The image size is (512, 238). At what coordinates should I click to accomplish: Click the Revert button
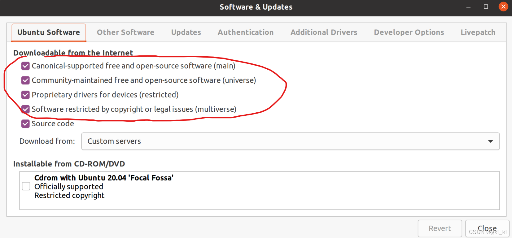click(x=440, y=228)
